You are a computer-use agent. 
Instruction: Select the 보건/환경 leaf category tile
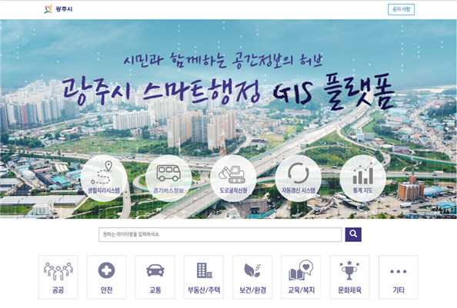tap(252, 277)
